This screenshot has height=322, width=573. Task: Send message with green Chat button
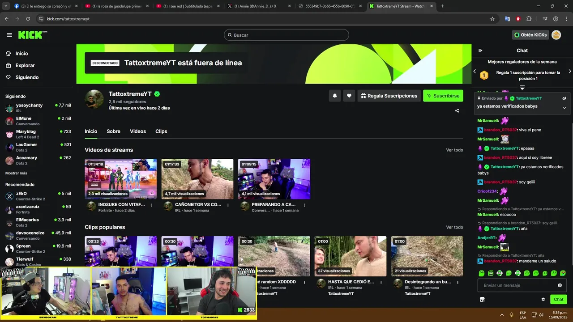point(558,299)
